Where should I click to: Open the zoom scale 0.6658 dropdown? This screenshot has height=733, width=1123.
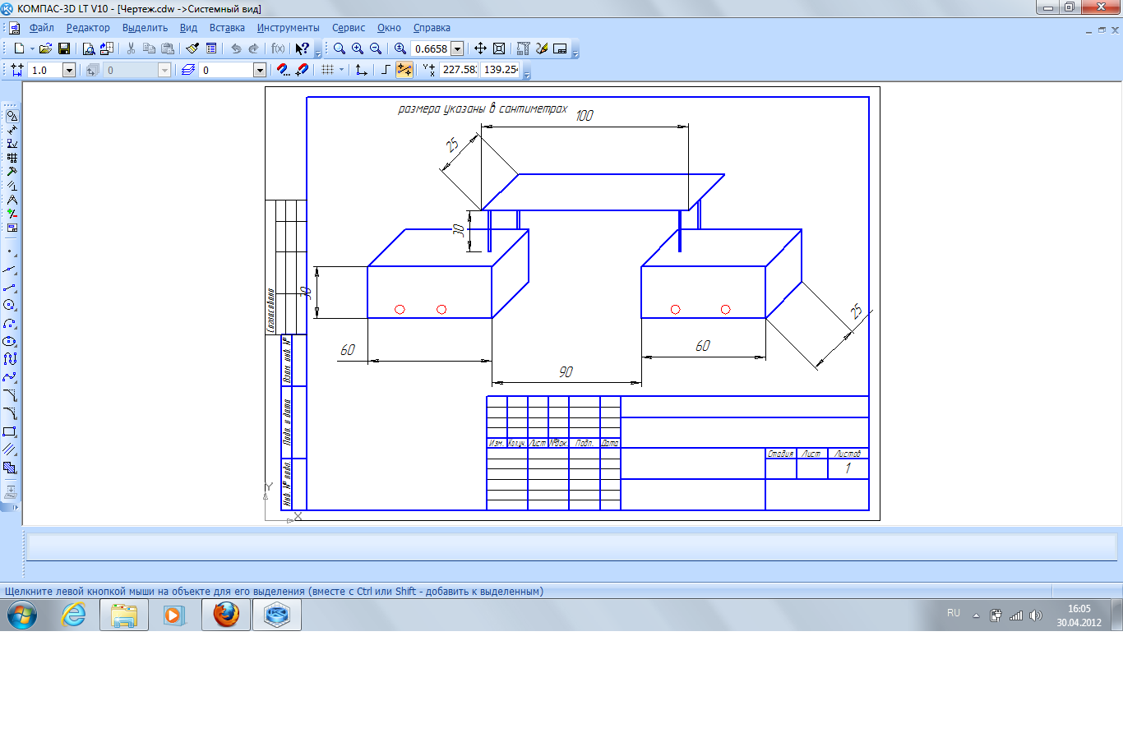pyautogui.click(x=457, y=49)
